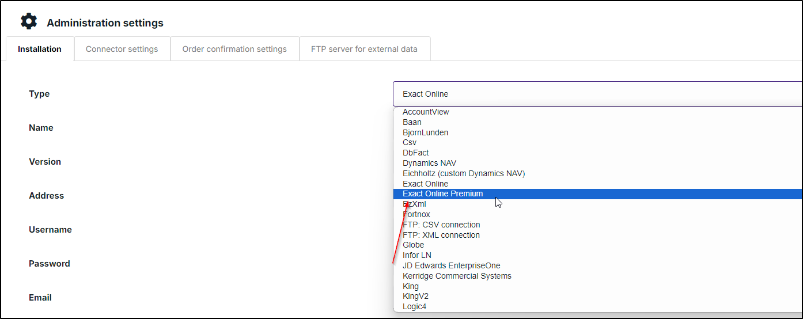Choose the highlighted Exact Online Premium option

tap(597, 193)
